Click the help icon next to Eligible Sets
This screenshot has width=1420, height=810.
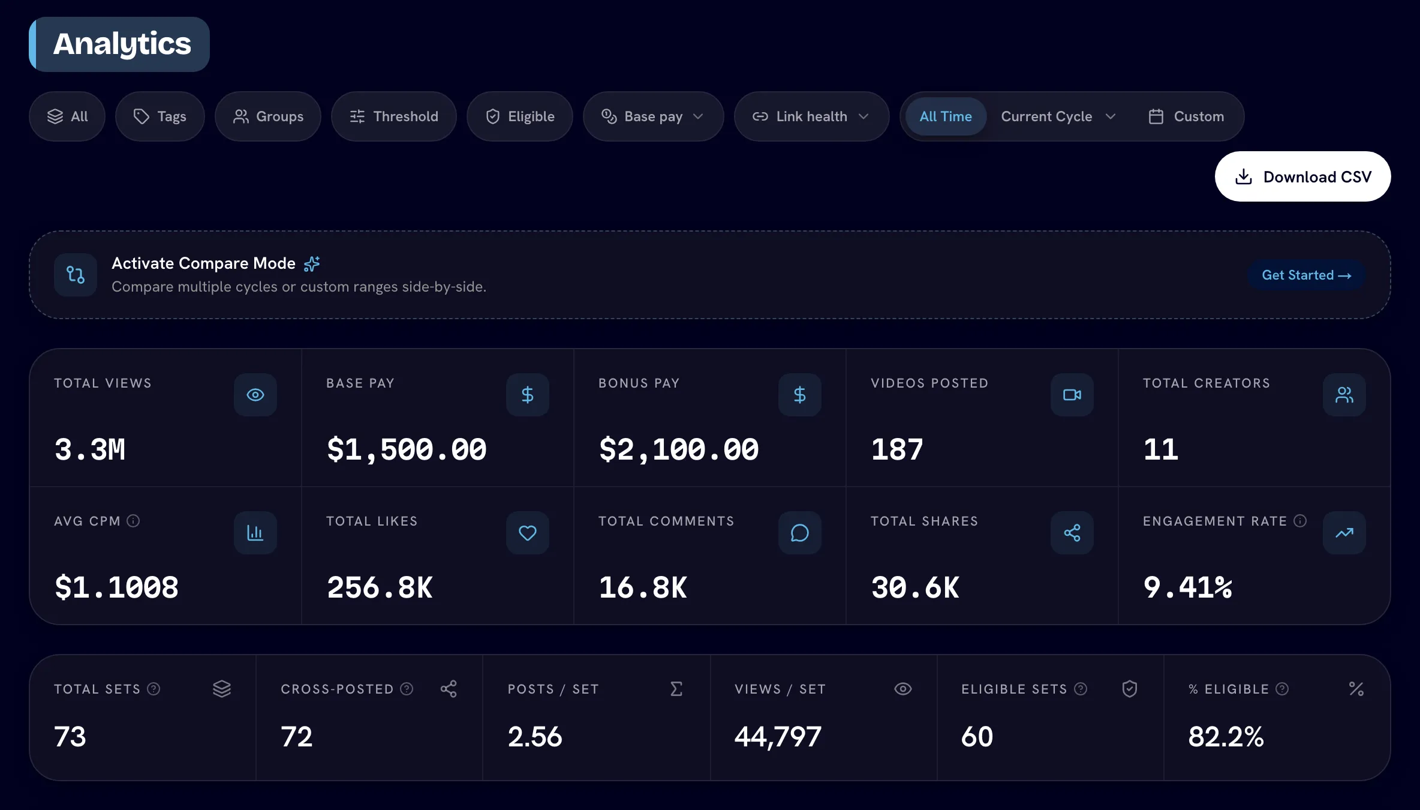tap(1081, 689)
